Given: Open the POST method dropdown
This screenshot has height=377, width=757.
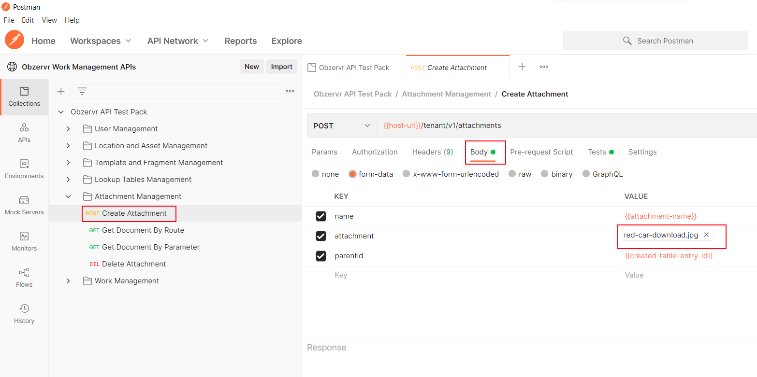Looking at the screenshot, I should pyautogui.click(x=342, y=126).
